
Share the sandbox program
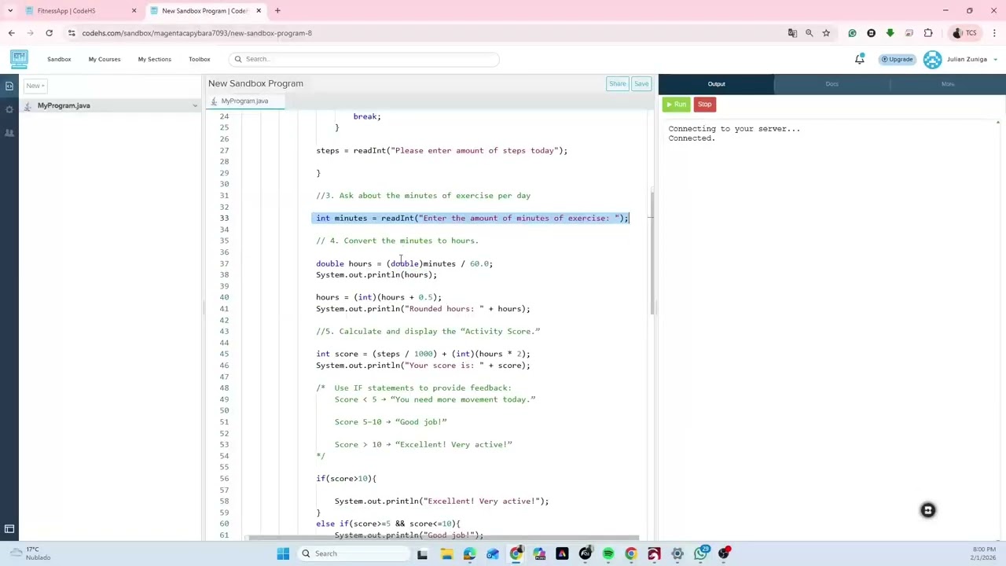click(x=617, y=84)
